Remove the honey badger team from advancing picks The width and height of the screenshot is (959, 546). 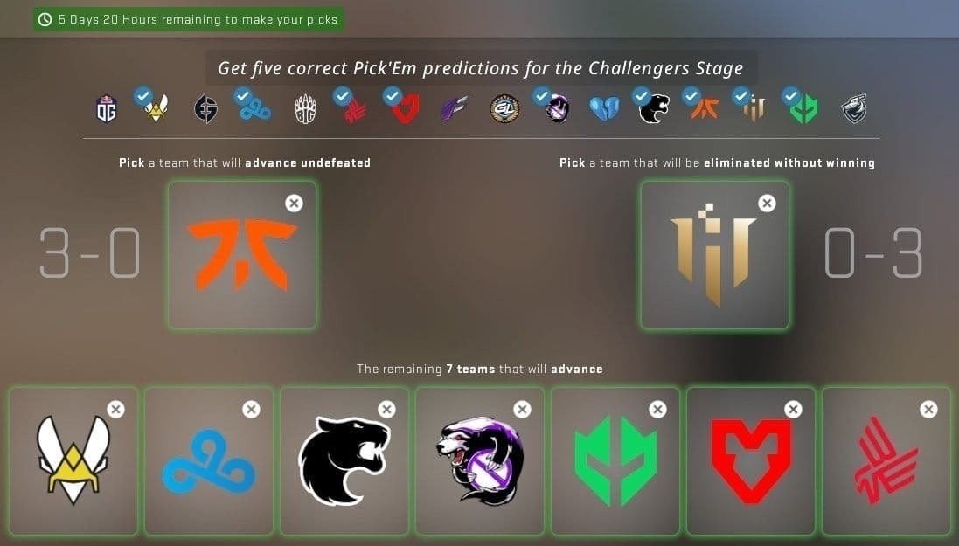[x=522, y=409]
